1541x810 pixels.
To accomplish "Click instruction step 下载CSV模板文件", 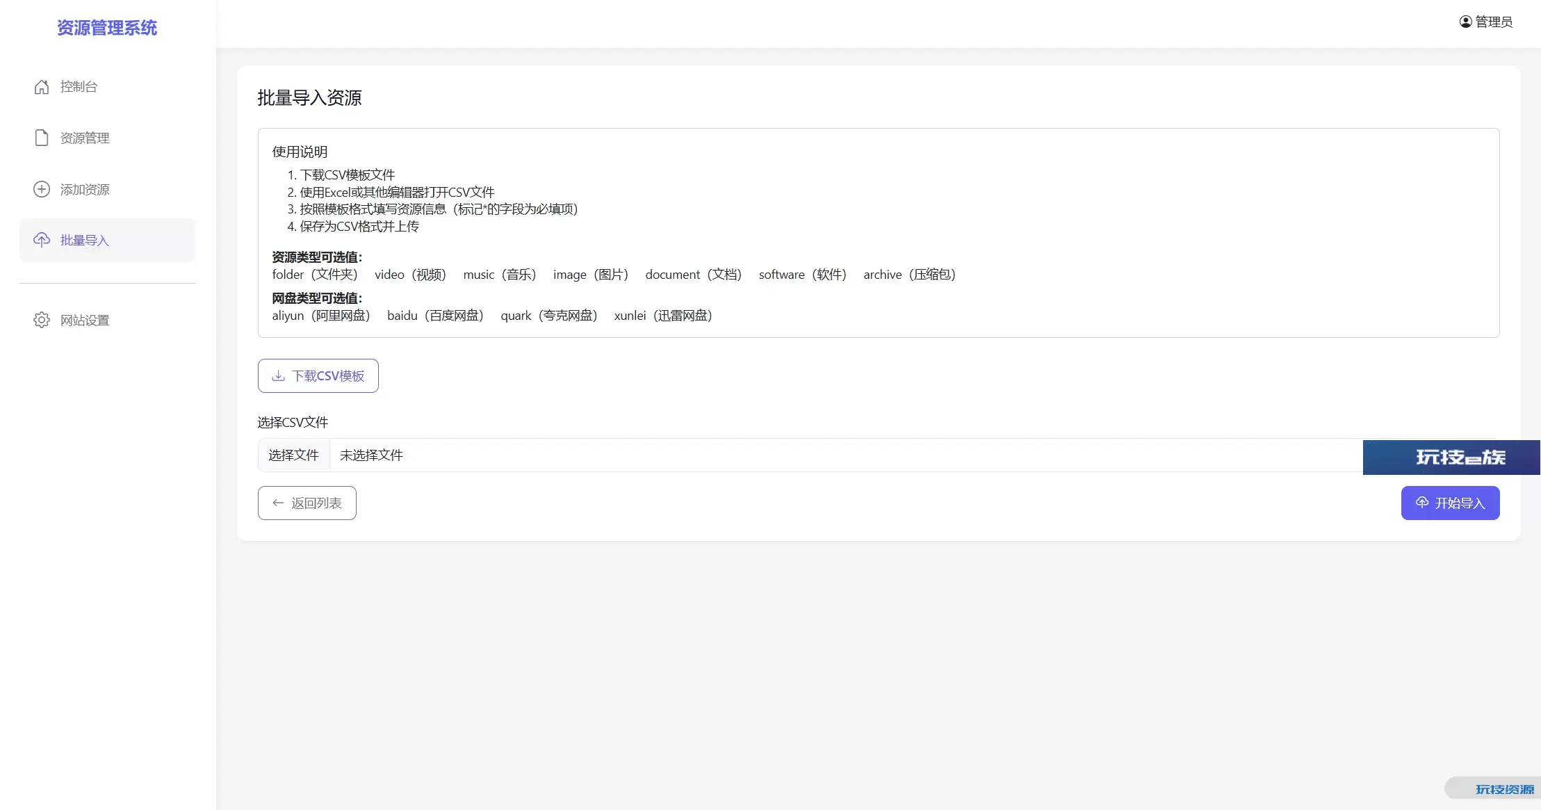I will pos(347,175).
